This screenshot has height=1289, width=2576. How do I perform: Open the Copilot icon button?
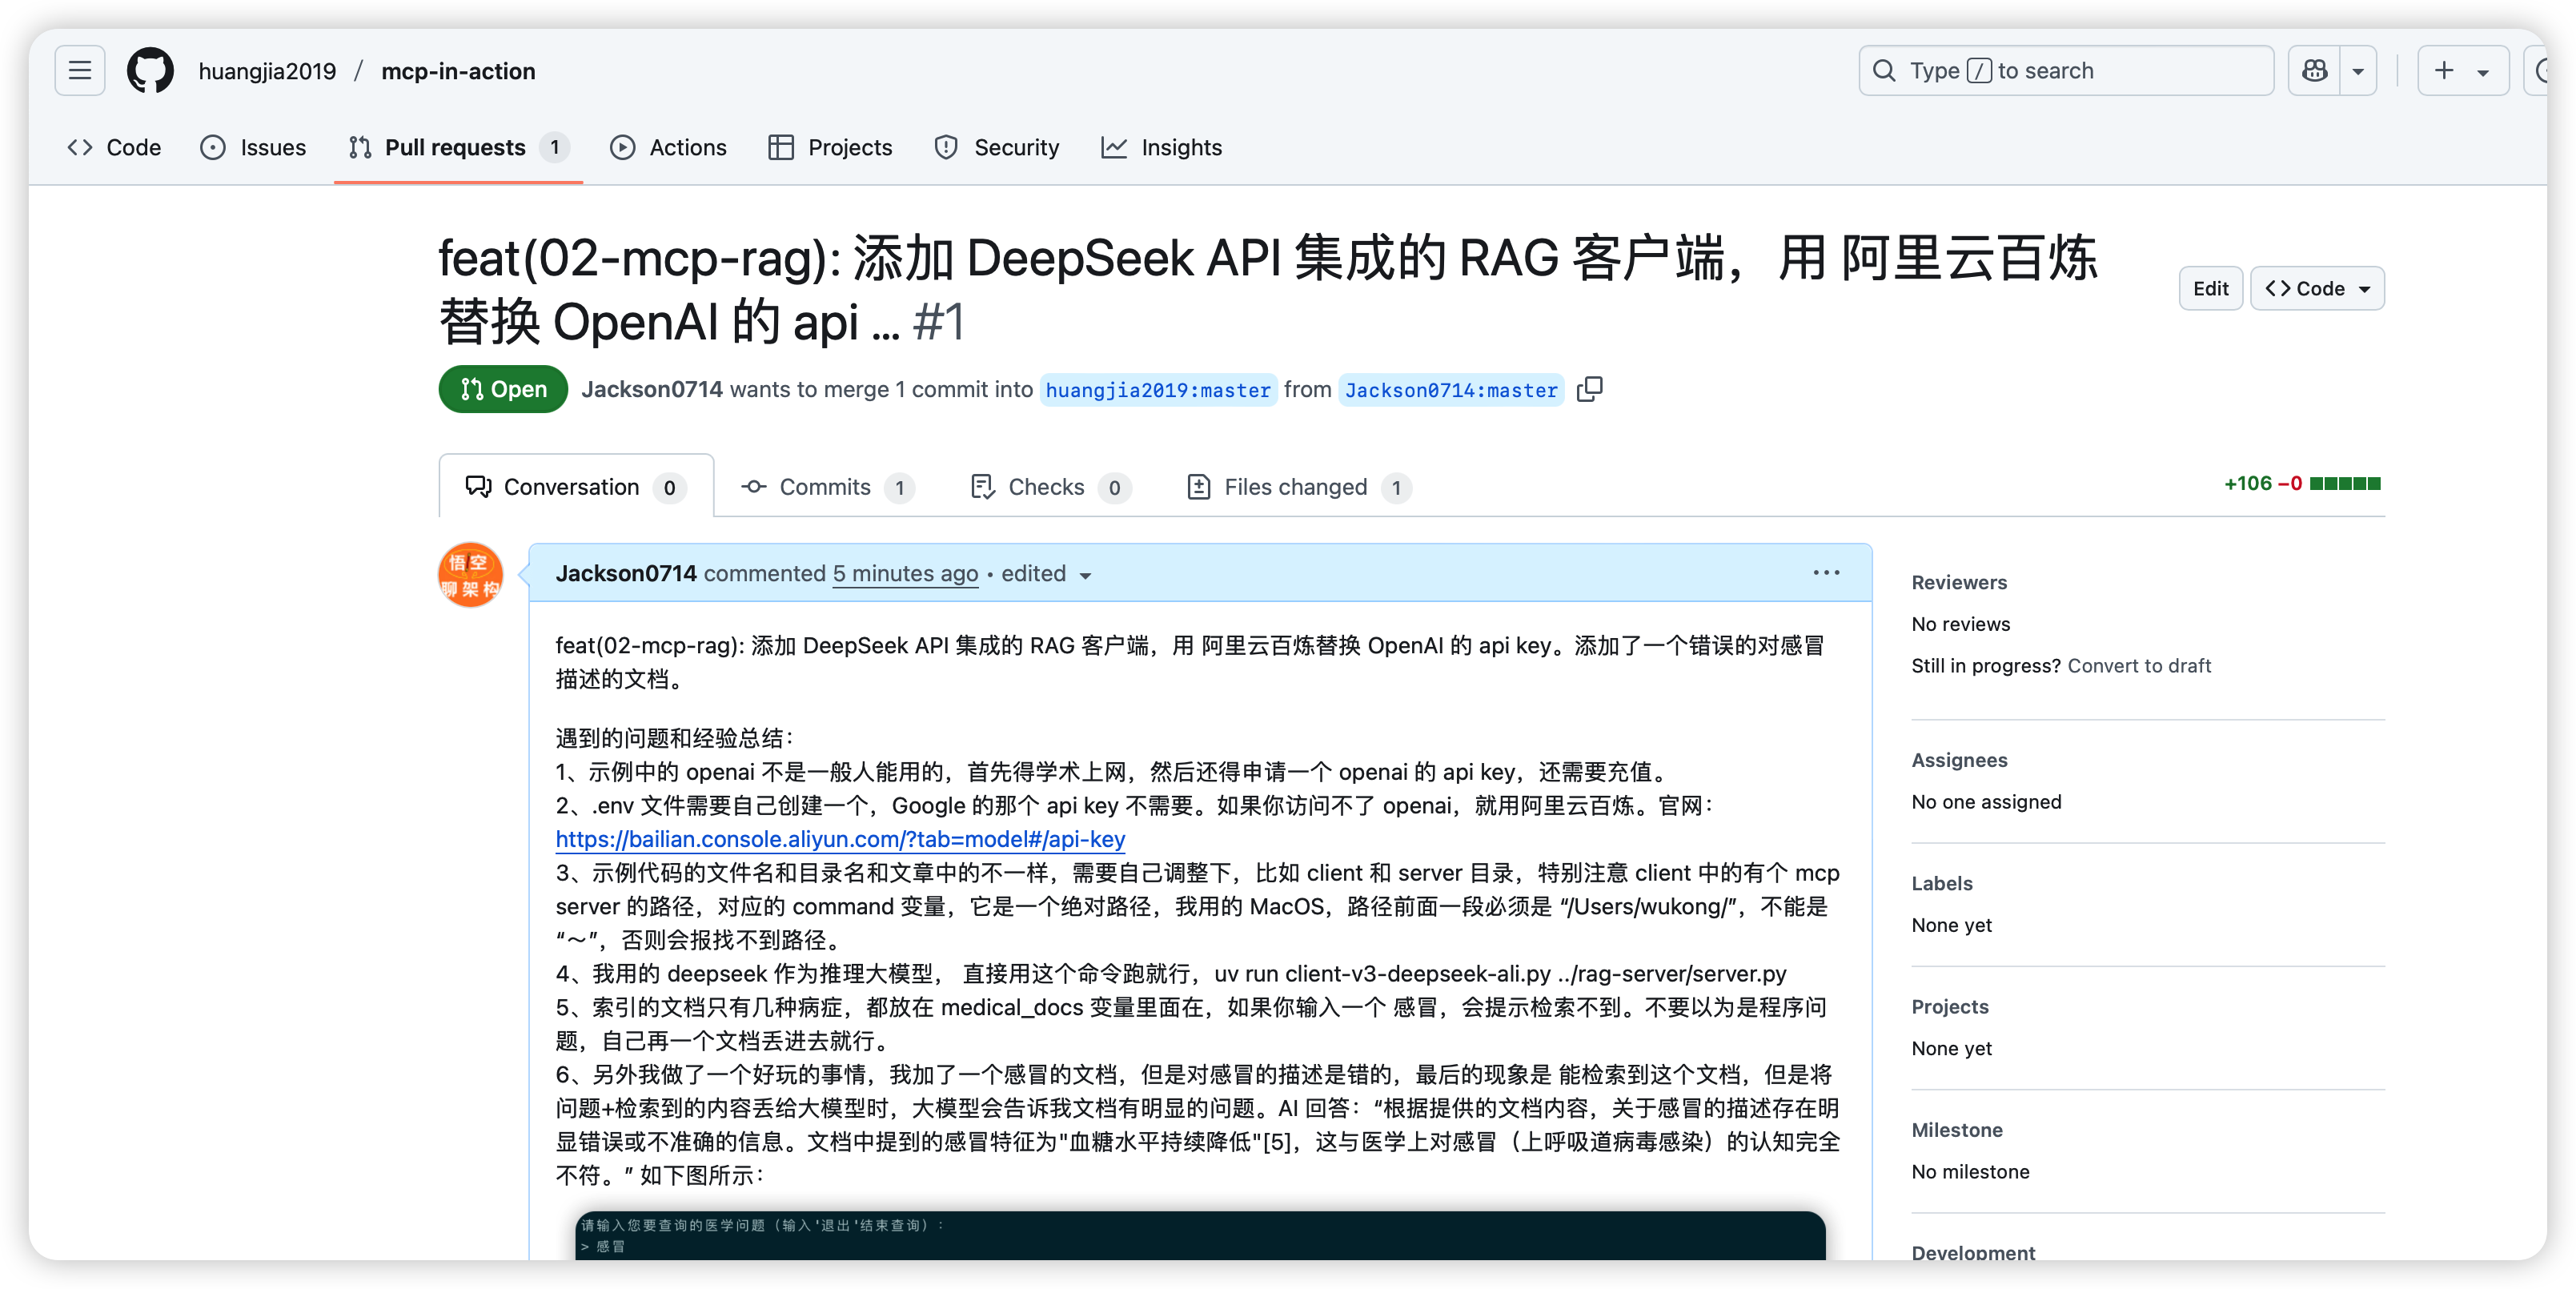coord(2314,71)
